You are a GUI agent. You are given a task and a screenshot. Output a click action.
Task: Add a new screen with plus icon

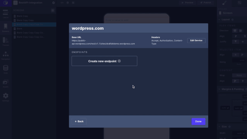(53, 11)
